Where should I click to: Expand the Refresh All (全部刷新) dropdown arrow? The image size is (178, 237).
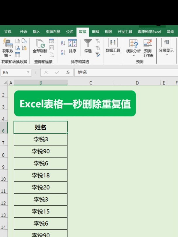[x=40, y=56]
